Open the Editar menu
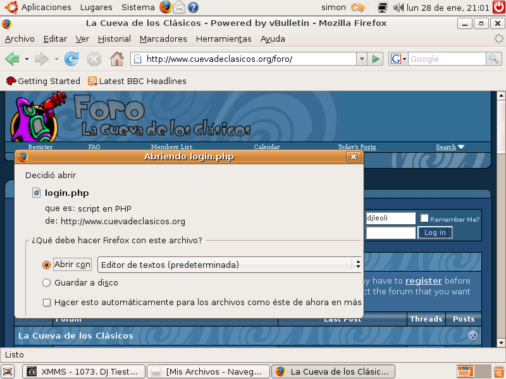The width and height of the screenshot is (506, 379). [55, 39]
